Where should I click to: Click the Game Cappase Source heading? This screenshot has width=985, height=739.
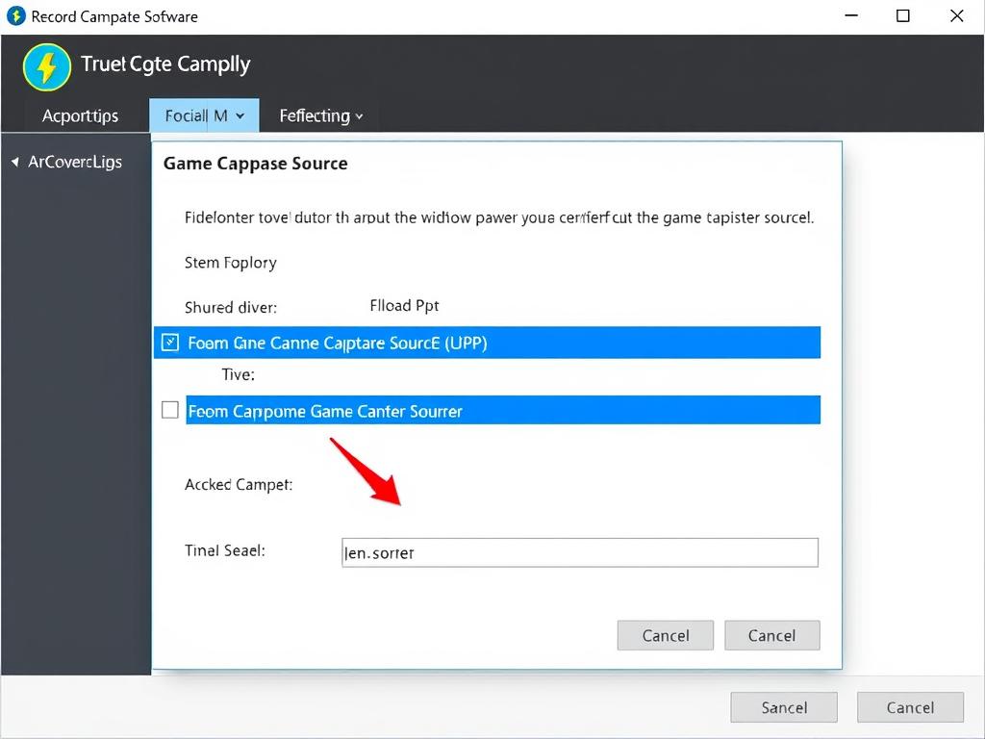255,164
